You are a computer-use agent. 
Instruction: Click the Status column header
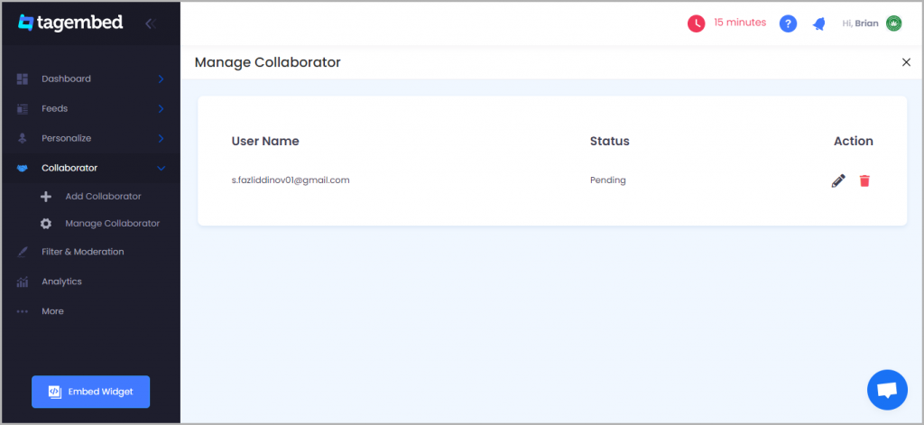point(610,142)
